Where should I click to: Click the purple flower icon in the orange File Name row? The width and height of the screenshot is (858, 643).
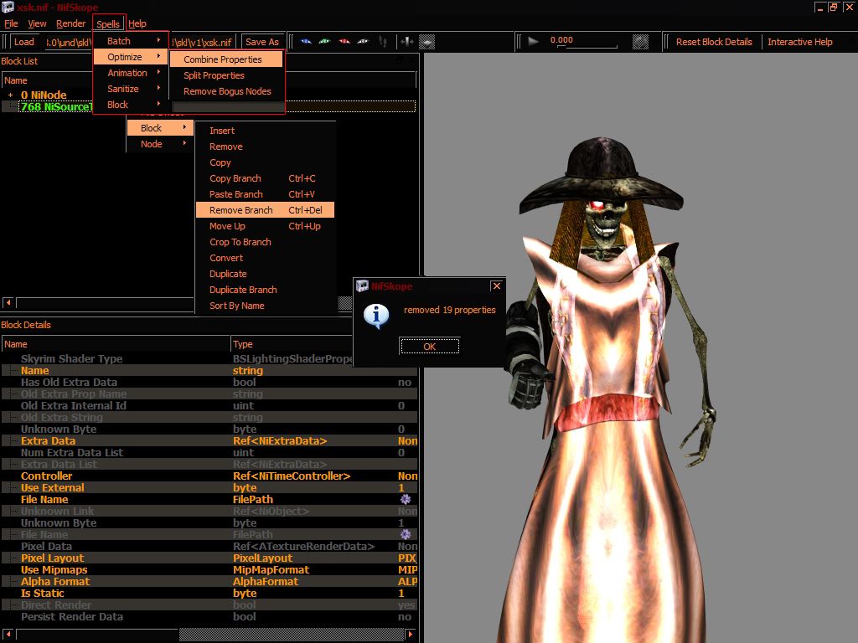coord(406,499)
